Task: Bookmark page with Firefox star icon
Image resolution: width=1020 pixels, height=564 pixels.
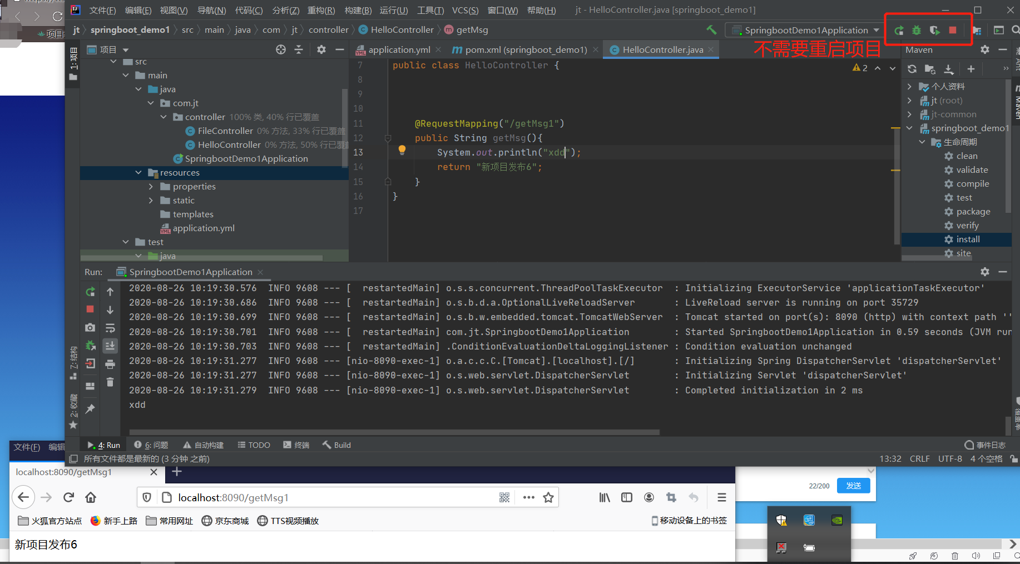Action: [548, 497]
